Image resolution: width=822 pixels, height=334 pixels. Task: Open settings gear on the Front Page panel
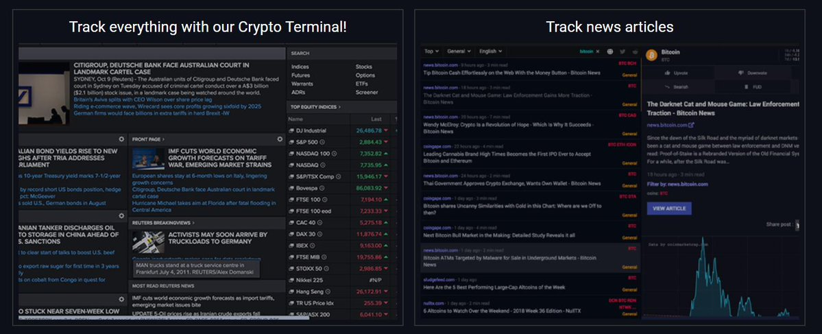pyautogui.click(x=280, y=139)
